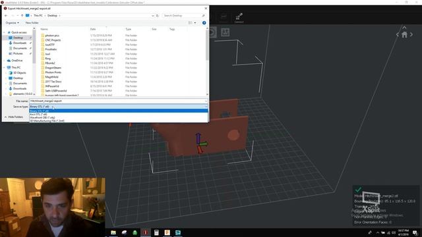Screen dimensions: 422x237
Task: Navigate to This PC in breadcrumb
Action: (x=38, y=16)
